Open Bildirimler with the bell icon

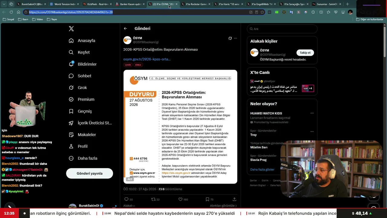[83, 64]
